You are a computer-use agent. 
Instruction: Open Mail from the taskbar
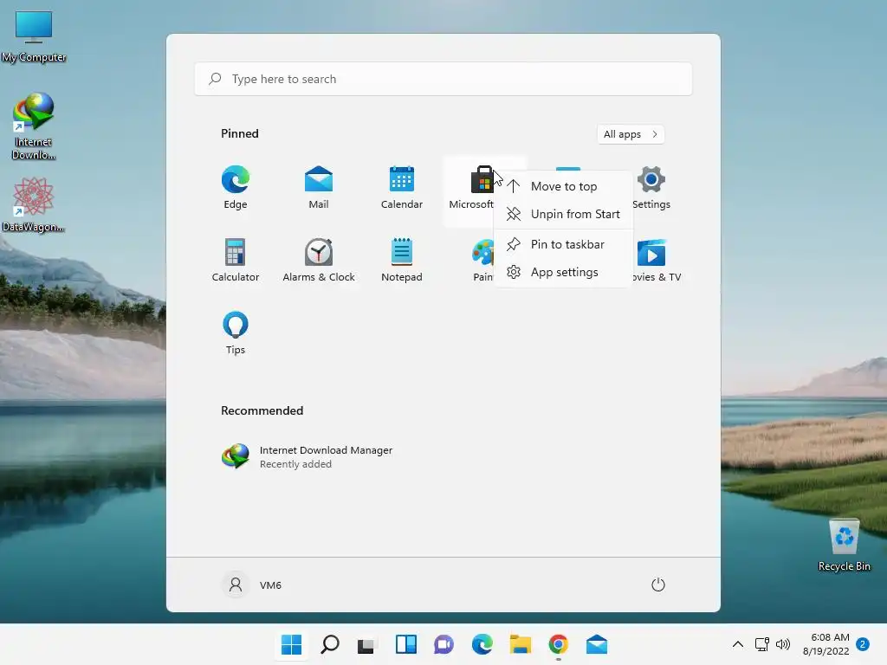tap(597, 644)
